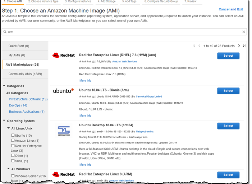
Task: Collapse the All Windows group
Action: [x=9, y=169]
